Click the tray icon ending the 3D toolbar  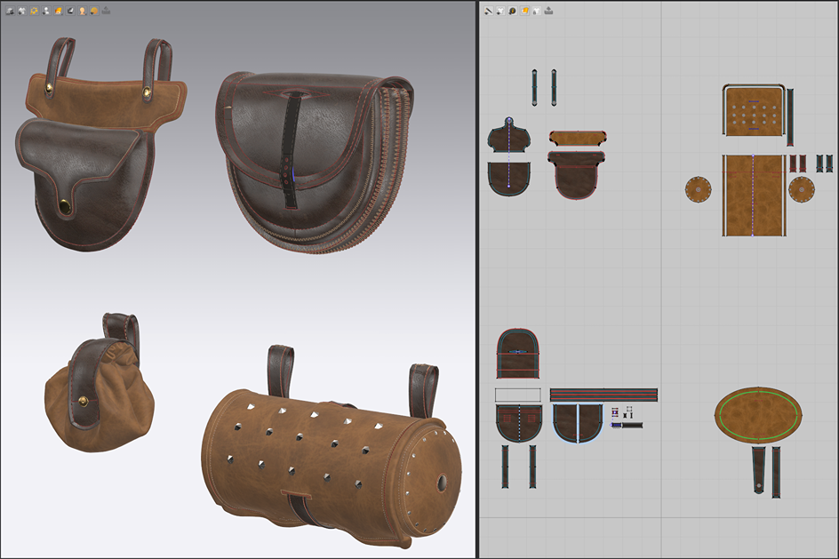[x=106, y=11]
